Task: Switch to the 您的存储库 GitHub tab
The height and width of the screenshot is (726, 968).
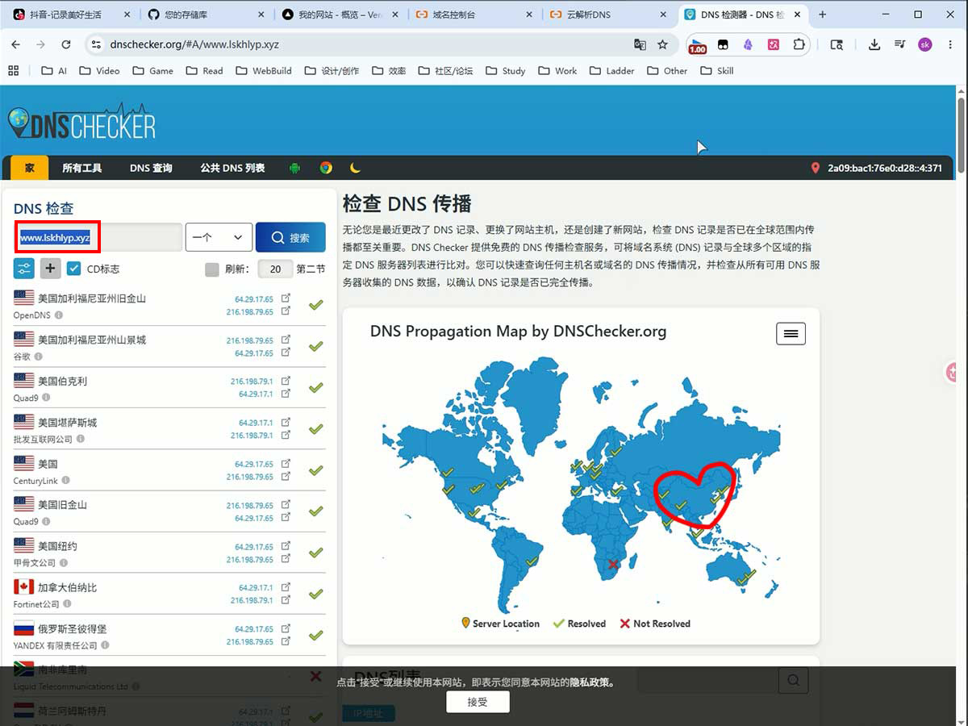Action: 204,15
